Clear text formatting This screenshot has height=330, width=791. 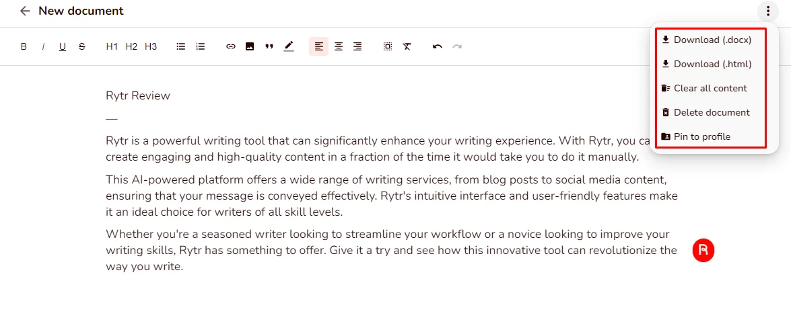(x=407, y=46)
